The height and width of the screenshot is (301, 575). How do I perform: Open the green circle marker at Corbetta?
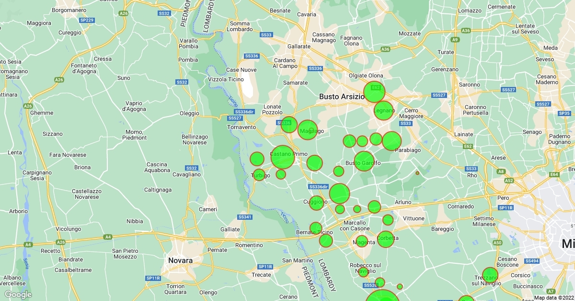386,239
